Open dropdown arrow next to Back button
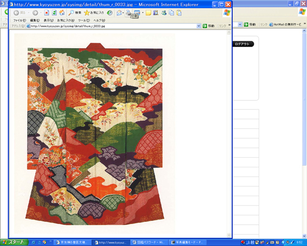The image size is (307, 246). pyautogui.click(x=29, y=12)
